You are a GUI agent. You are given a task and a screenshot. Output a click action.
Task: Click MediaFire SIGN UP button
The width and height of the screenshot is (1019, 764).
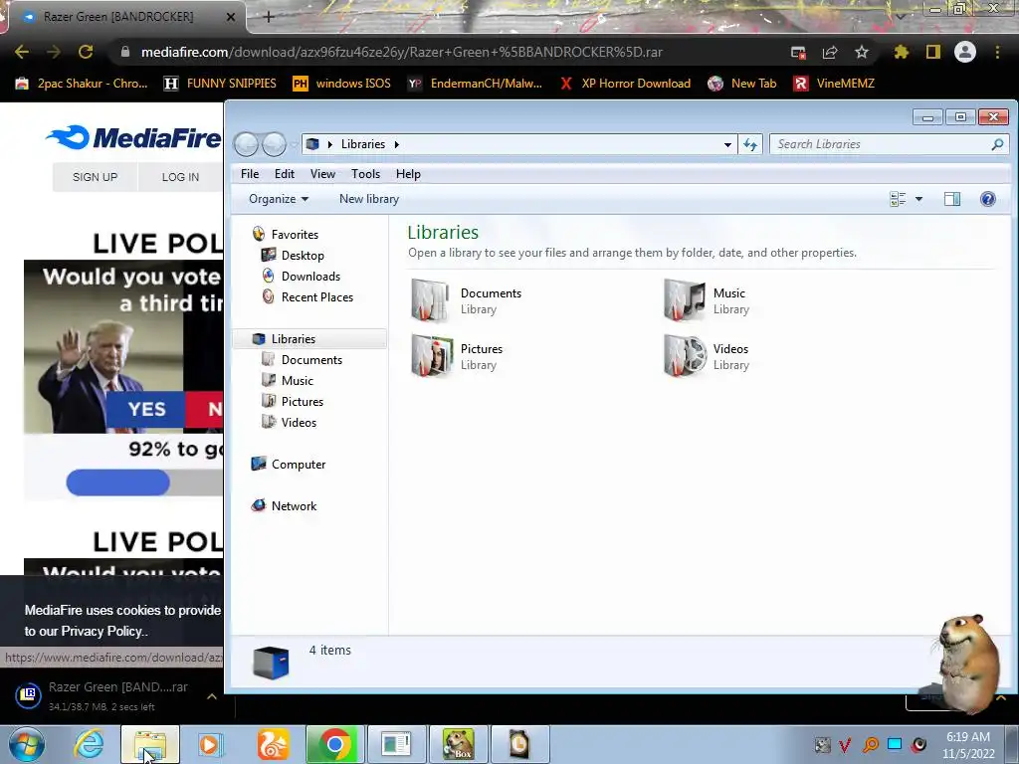[x=95, y=177]
